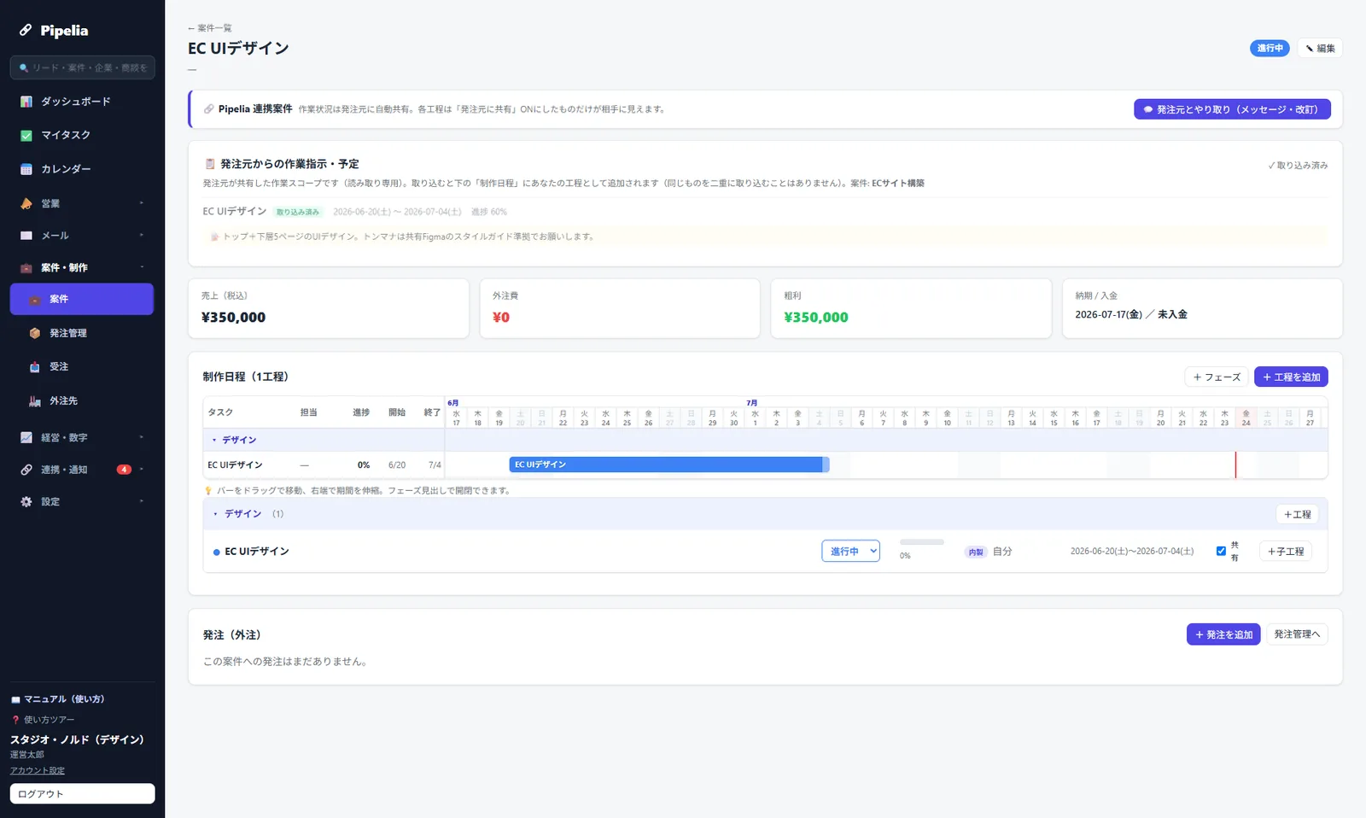Open ダッシュボード from the sidebar

(82, 102)
